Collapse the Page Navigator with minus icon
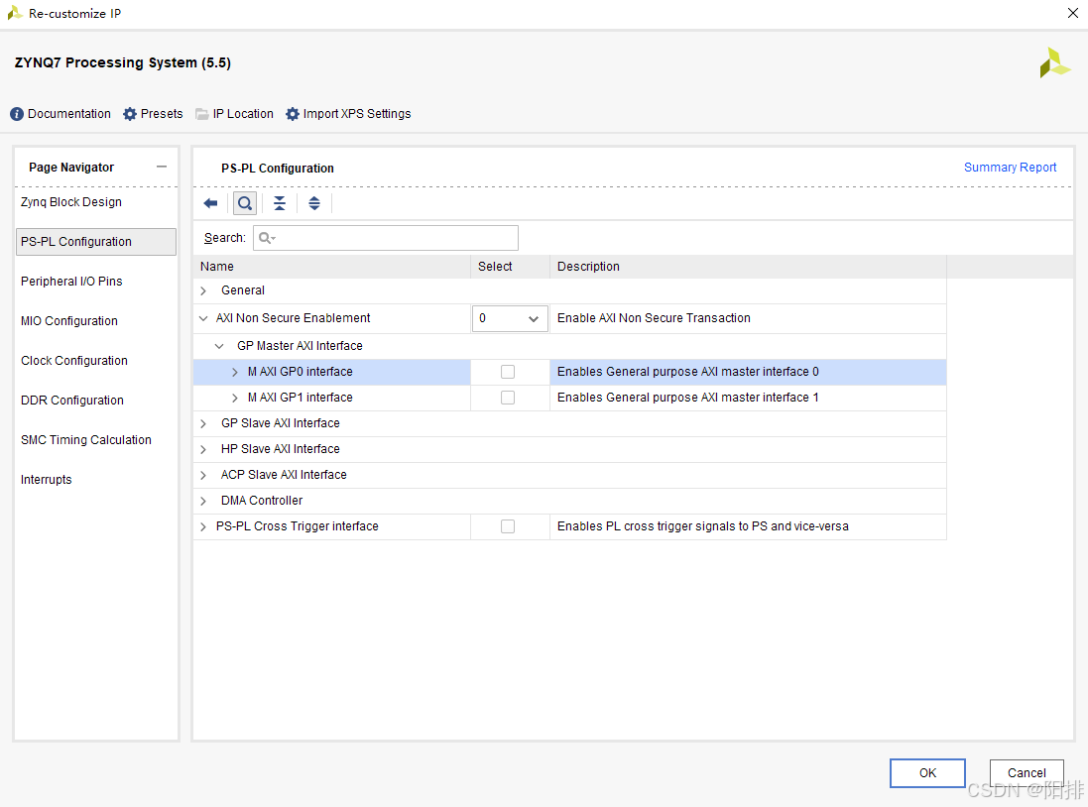This screenshot has height=807, width=1088. point(162,167)
